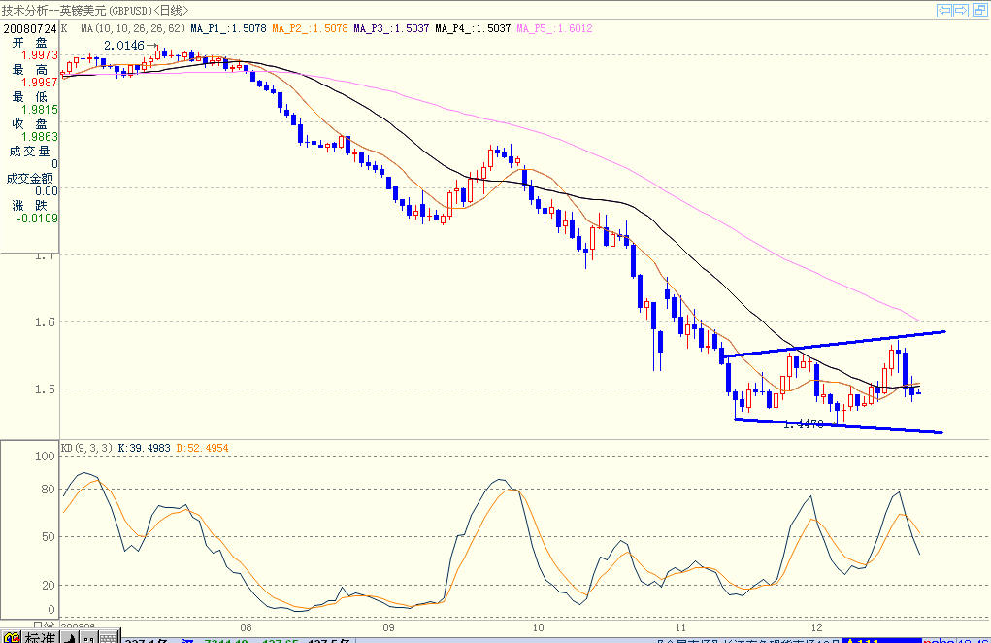Click the 09 month marker on time axis
Screen dimensions: 991x643
[x=388, y=627]
